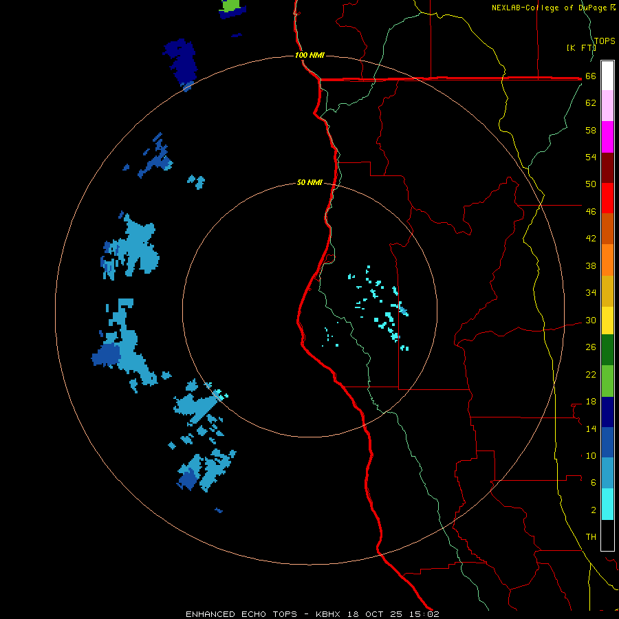
Task: Click the "TH" threshold label
Action: [x=591, y=536]
